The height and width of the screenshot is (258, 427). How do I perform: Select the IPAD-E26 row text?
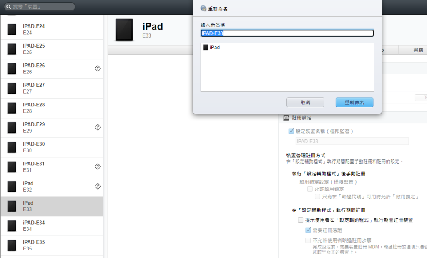[34, 66]
